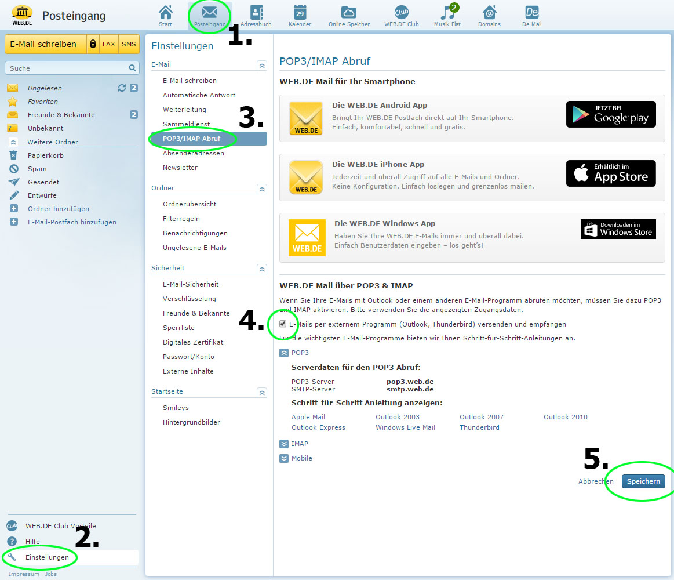
Task: Click the WEB.DE Android App envelope icon
Action: pos(305,118)
